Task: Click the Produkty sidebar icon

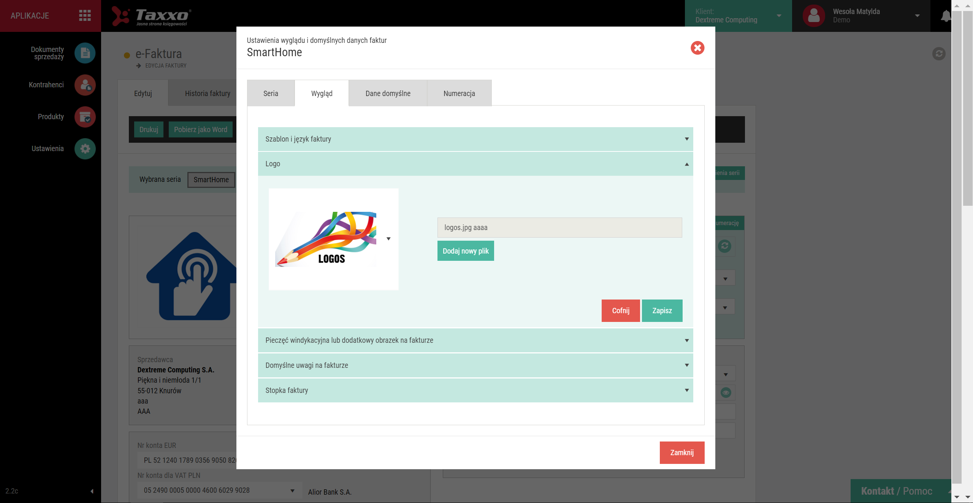Action: click(85, 117)
